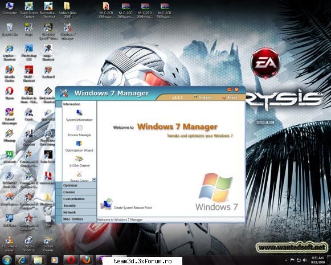The width and height of the screenshot is (331, 265).
Task: Open the 1-Click Cleaner in Windows 7 Manager
Action: pos(79,161)
